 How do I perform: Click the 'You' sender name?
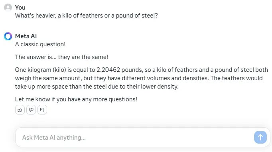20,8
